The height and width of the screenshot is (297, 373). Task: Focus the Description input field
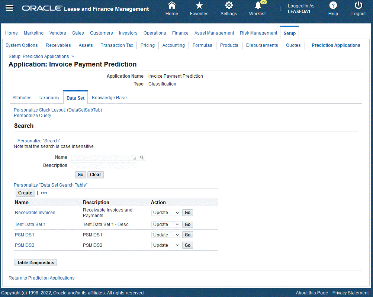click(x=104, y=165)
